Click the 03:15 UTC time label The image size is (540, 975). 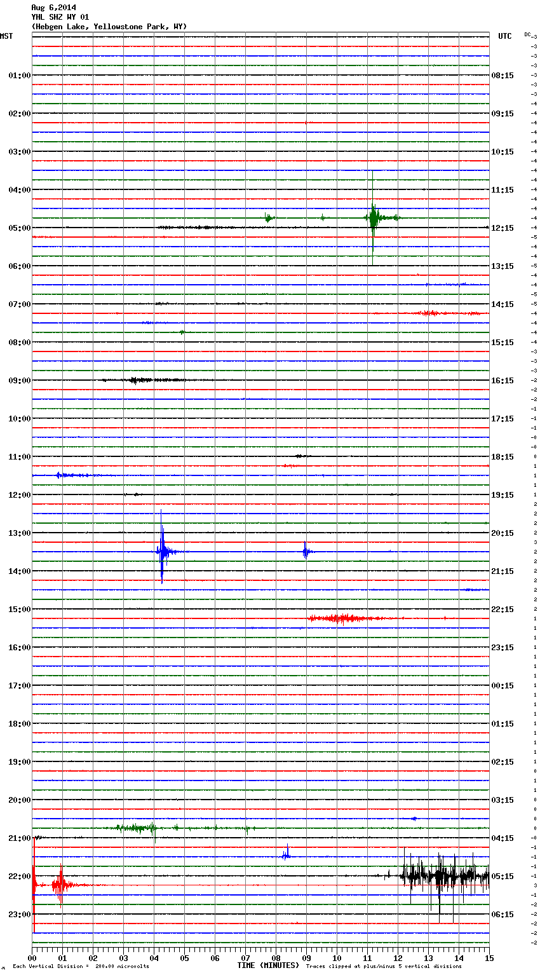503,800
